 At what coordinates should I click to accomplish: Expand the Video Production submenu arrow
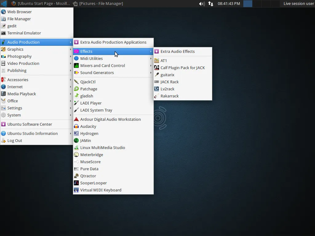coord(70,63)
